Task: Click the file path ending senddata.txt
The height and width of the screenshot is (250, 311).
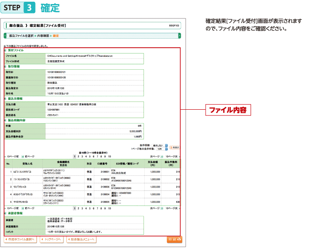Action: (x=80, y=56)
